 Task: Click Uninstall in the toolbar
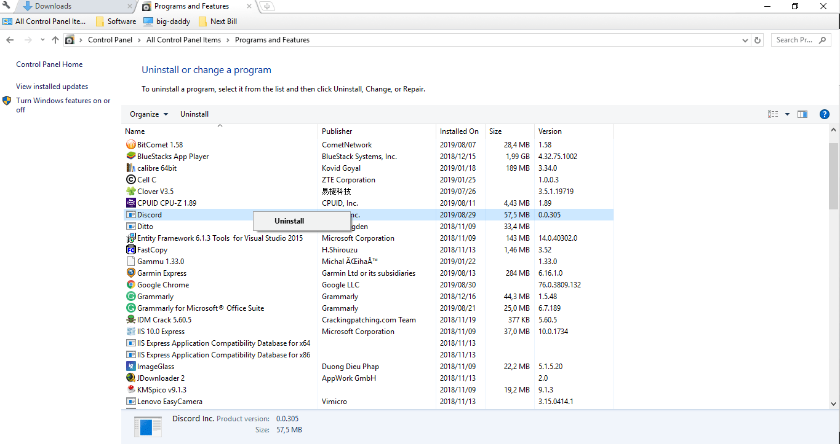(x=194, y=114)
